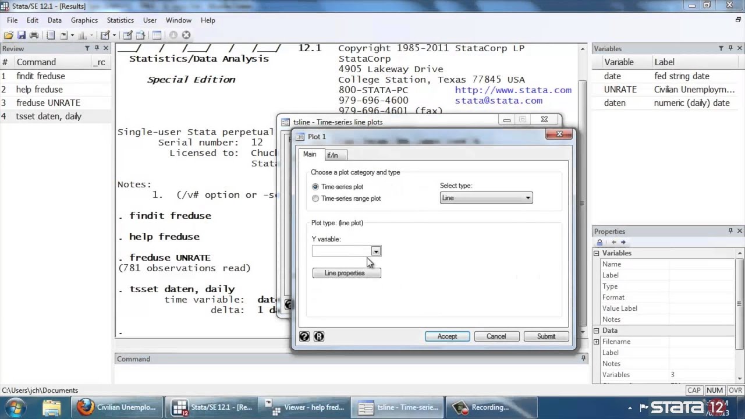745x419 pixels.
Task: Open the Graphics menu
Action: pos(84,20)
